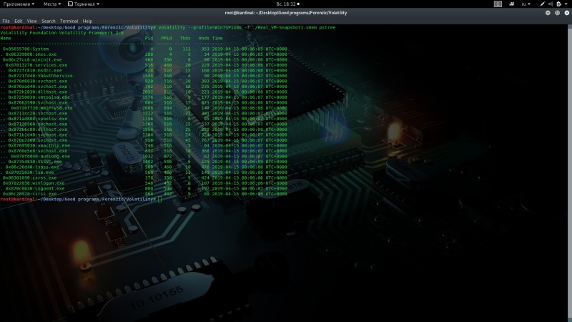
Task: Switch the ru keyboard layout
Action: [x=526, y=4]
